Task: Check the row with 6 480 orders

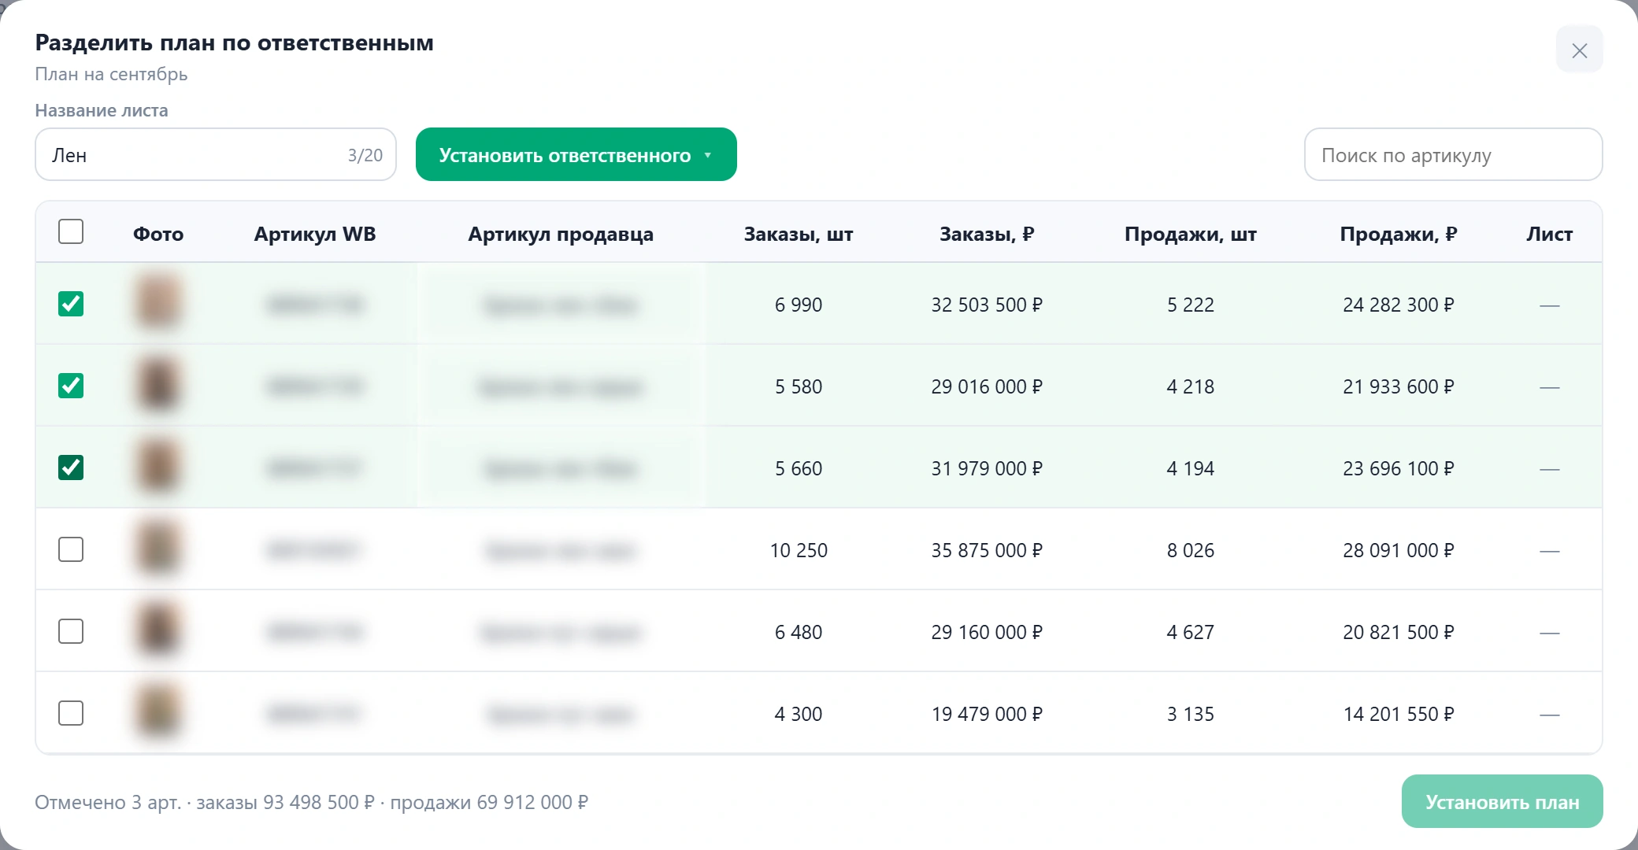Action: pyautogui.click(x=71, y=631)
